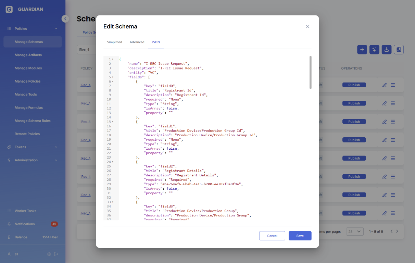Screen dimensions: 415x263
Task: Click the AI sparkle icon button
Action: click(x=374, y=50)
